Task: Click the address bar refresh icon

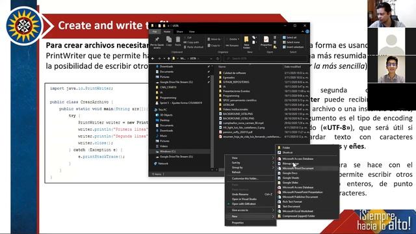Action: (x=218, y=58)
